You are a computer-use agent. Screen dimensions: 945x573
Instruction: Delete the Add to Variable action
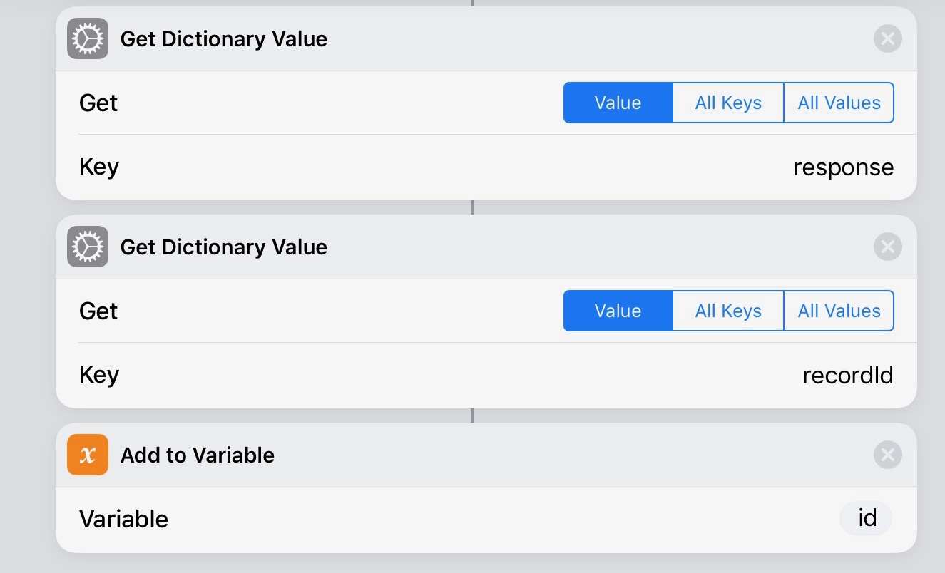click(887, 455)
